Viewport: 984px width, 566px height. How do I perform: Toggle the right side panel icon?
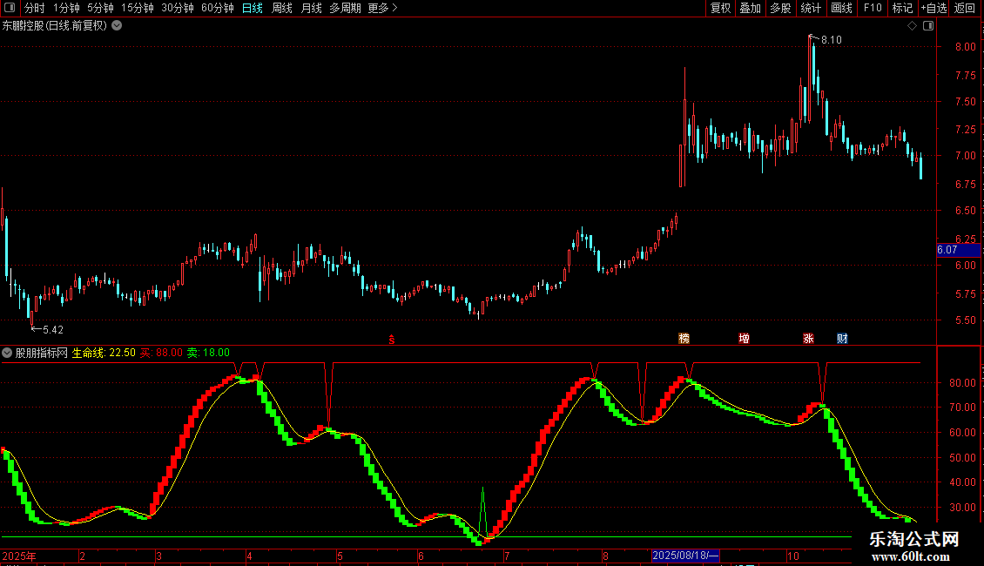928,26
